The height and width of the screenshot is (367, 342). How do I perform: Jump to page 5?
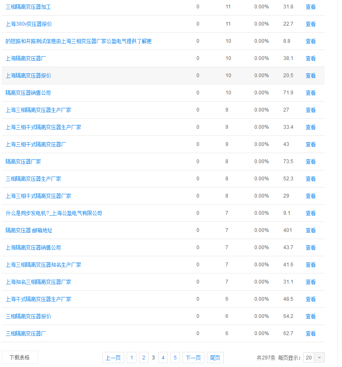[x=175, y=358]
